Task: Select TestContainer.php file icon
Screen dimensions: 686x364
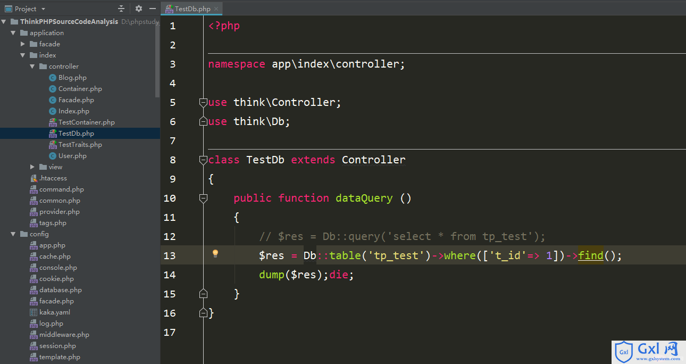Action: (53, 122)
